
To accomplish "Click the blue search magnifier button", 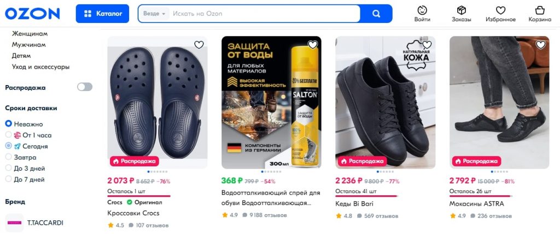I will [x=376, y=14].
